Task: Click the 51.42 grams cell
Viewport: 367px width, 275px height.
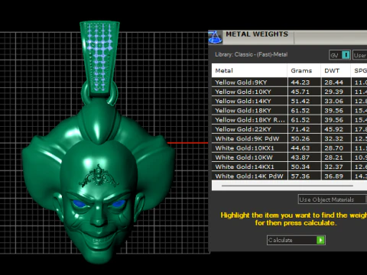Action: coord(304,101)
